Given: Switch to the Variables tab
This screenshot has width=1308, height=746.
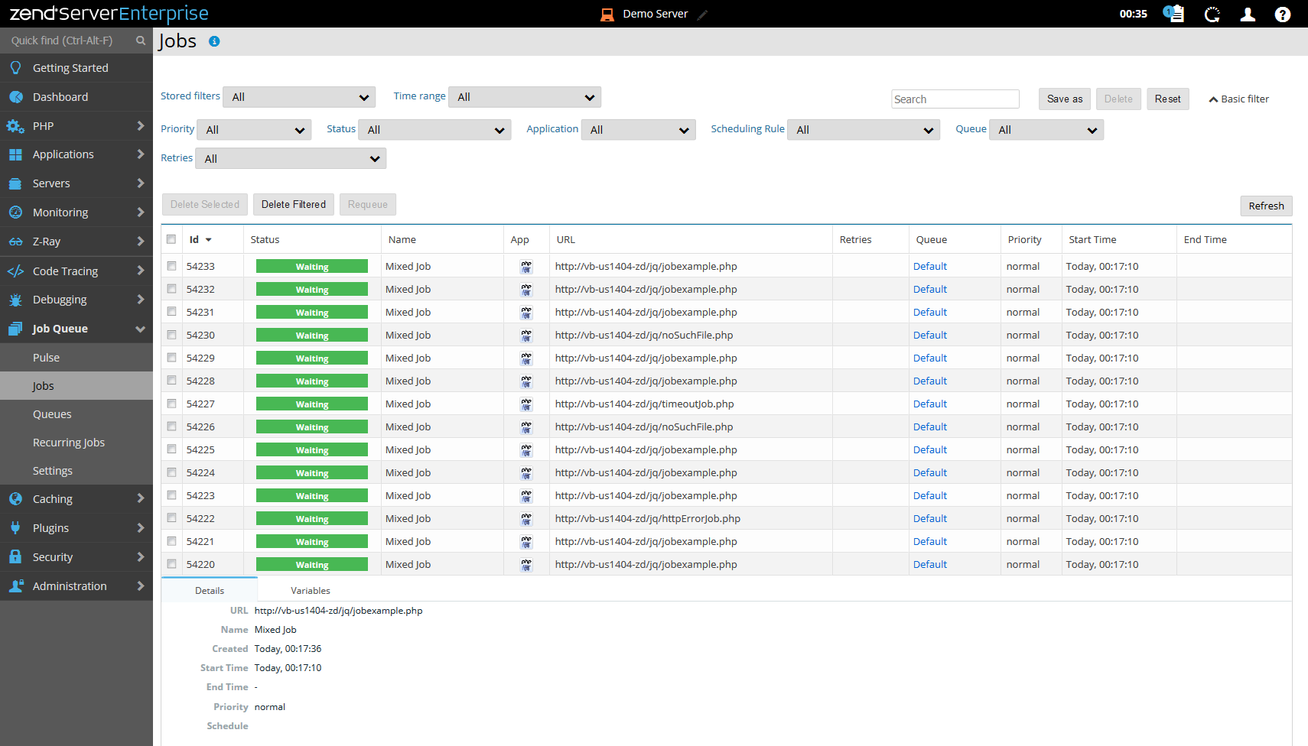Looking at the screenshot, I should click(310, 591).
